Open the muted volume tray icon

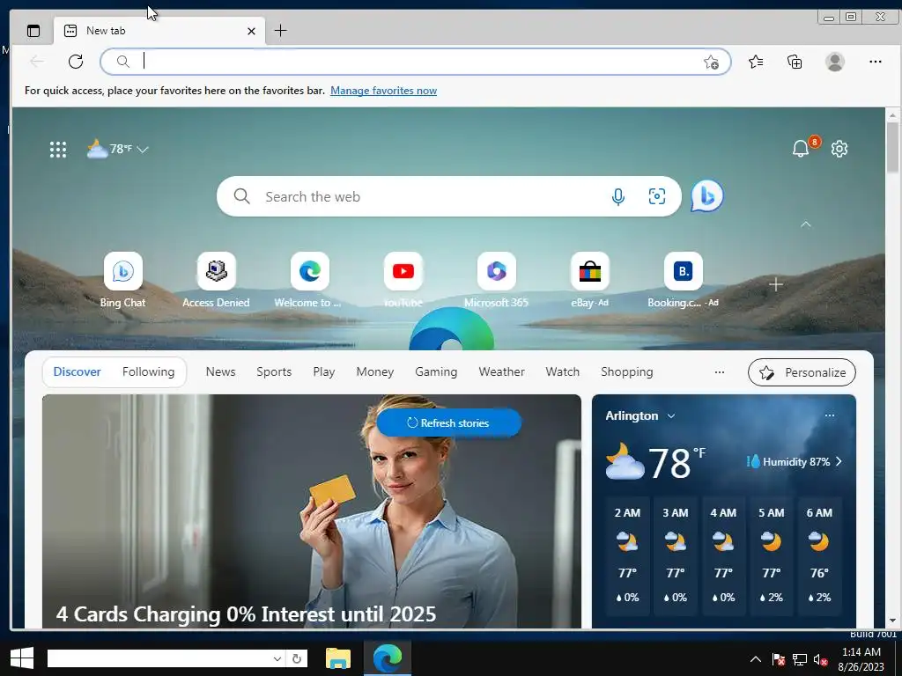tap(821, 659)
